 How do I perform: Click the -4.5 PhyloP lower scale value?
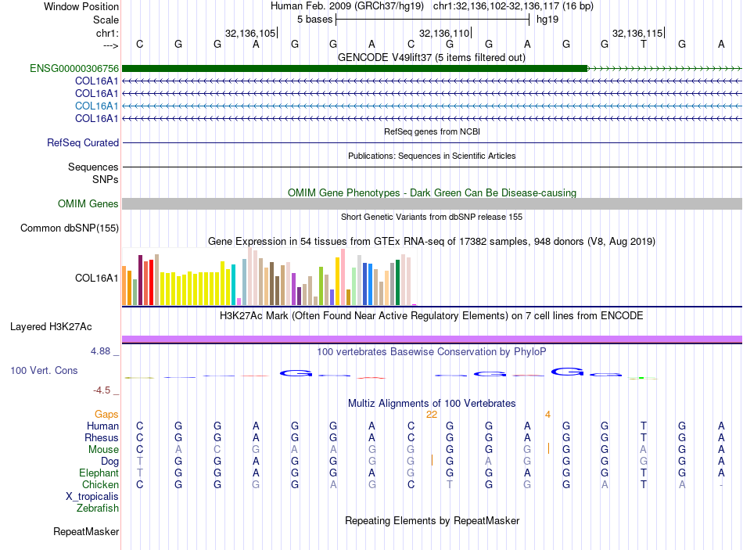click(x=102, y=390)
